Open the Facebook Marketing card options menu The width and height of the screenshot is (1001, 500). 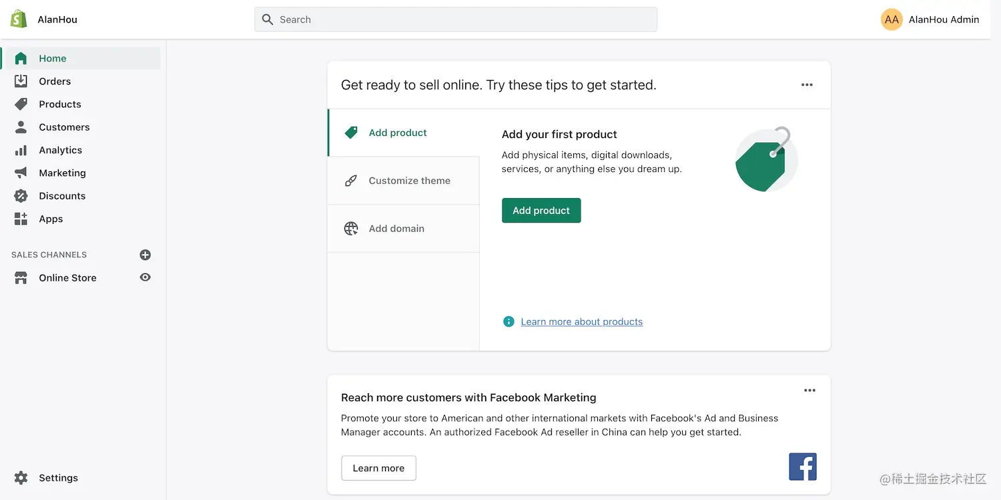coord(809,390)
